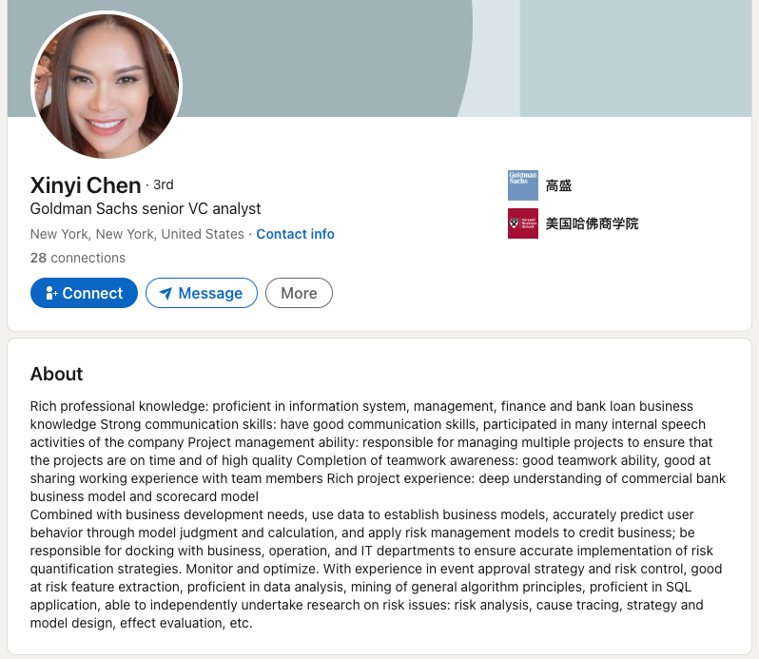Open the 美国哈佛商学院 school link
759x659 pixels.
(x=592, y=223)
